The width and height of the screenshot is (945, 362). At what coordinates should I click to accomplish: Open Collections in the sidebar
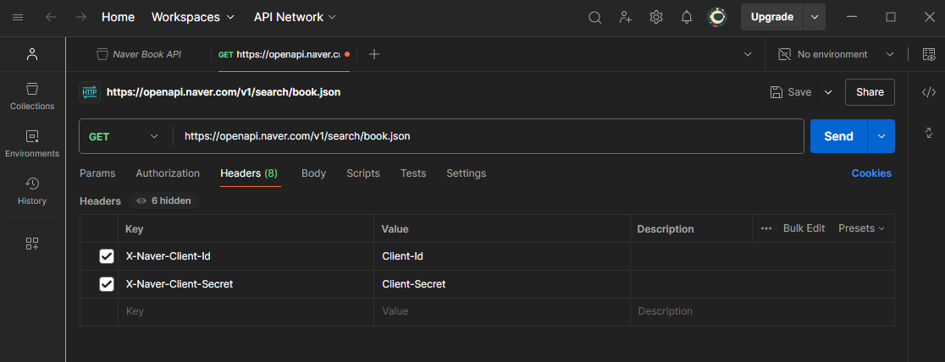32,96
